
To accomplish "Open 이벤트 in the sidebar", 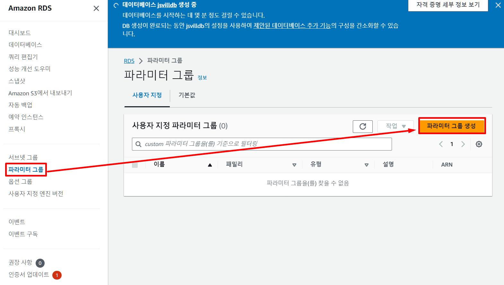I will point(17,222).
